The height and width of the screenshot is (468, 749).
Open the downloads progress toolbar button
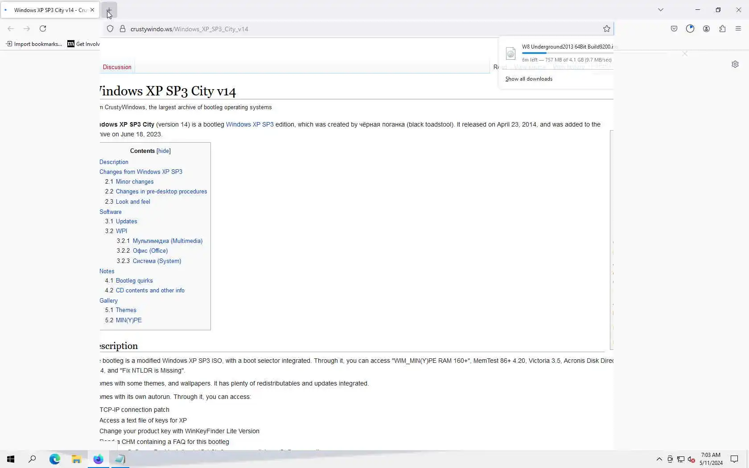[x=690, y=29]
